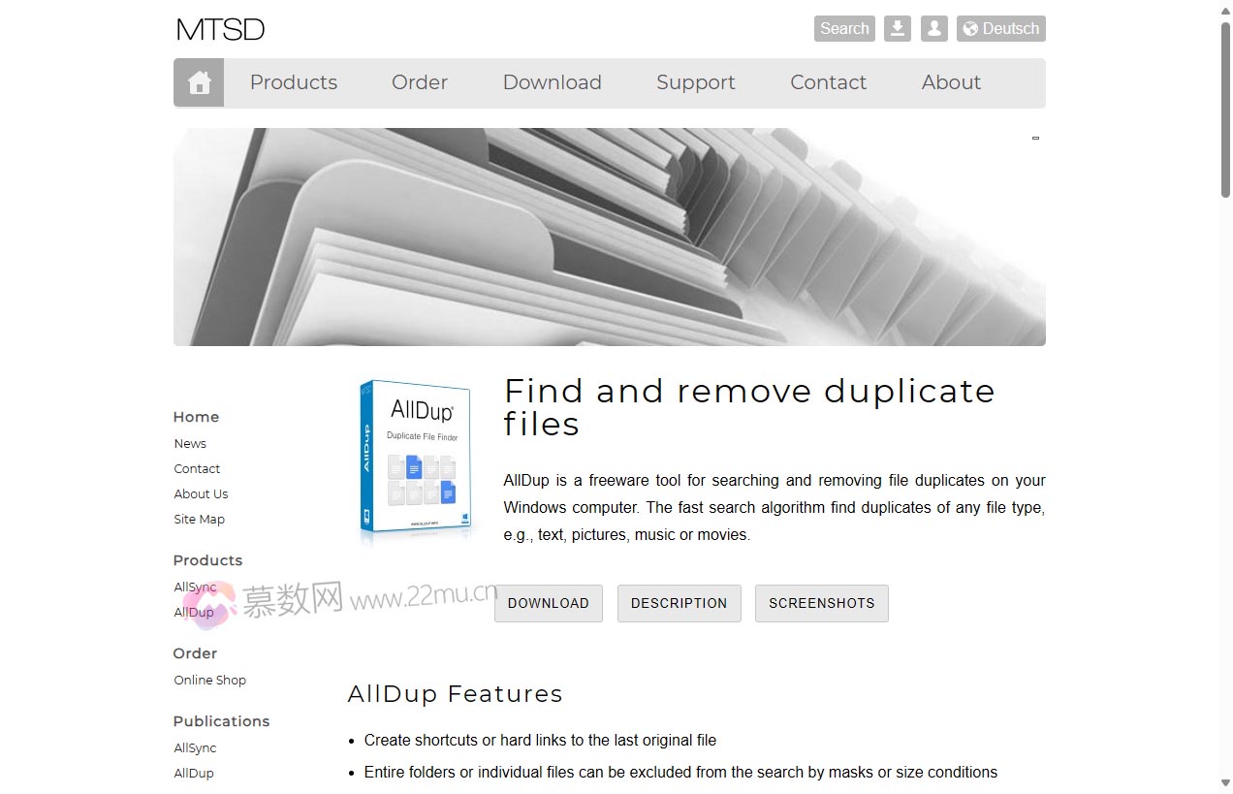Click the Search button at top
The height and width of the screenshot is (794, 1233).
pos(844,28)
